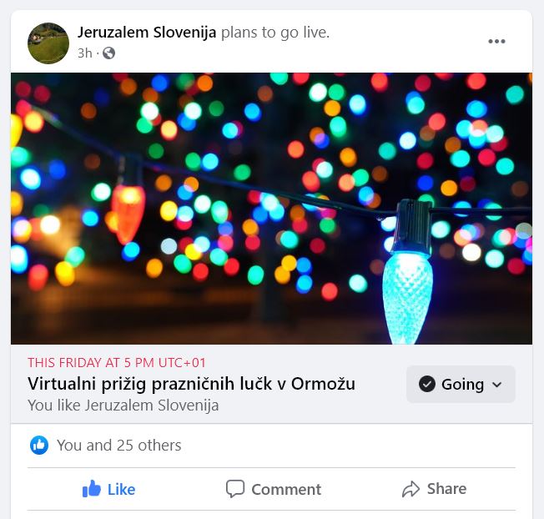Click the Share arrow icon
The height and width of the screenshot is (519, 544).
pos(411,489)
